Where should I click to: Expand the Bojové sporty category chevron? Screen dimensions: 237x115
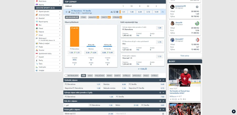pos(60,22)
